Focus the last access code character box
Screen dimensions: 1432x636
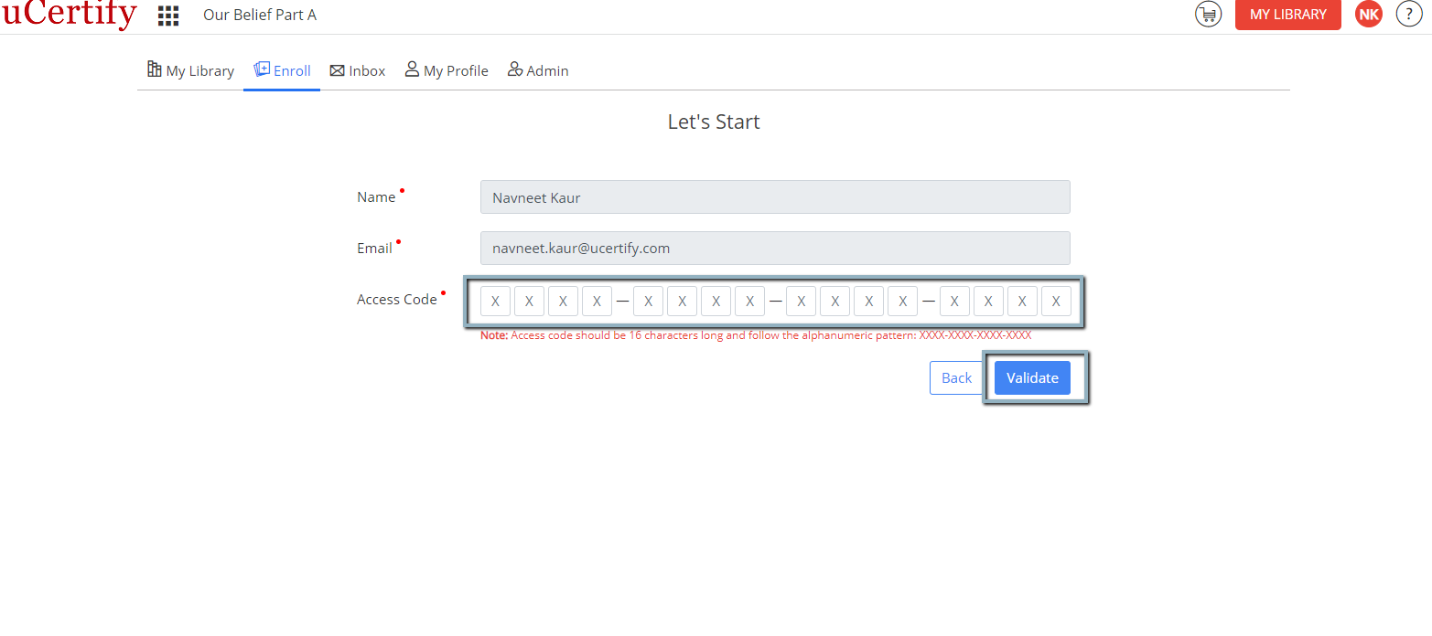[x=1056, y=301]
